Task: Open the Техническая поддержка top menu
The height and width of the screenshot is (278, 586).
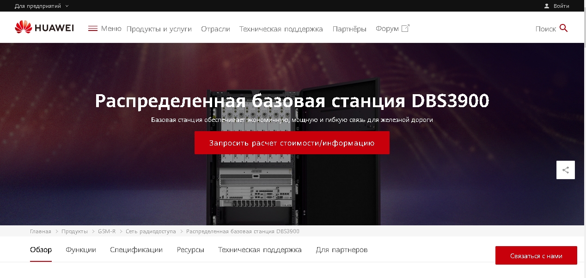Action: (281, 29)
